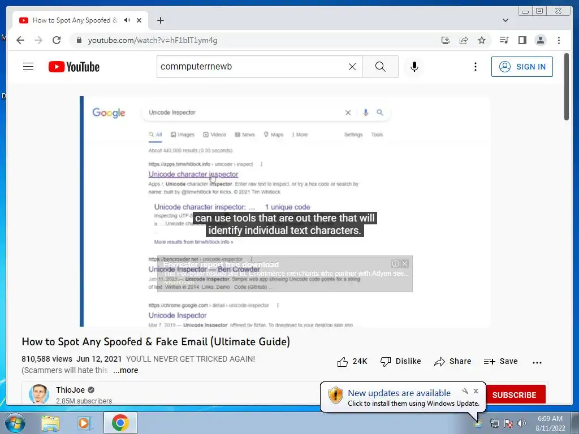Viewport: 579px width, 434px height.
Task: Mute the tab via speaker icon
Action: tap(127, 20)
